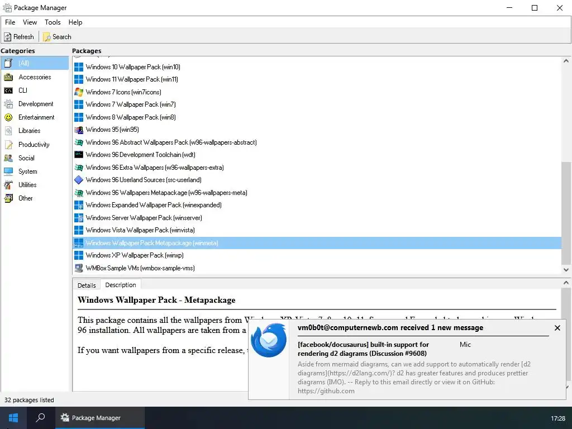Select the Productivity category icon
572x429 pixels.
tap(8, 145)
